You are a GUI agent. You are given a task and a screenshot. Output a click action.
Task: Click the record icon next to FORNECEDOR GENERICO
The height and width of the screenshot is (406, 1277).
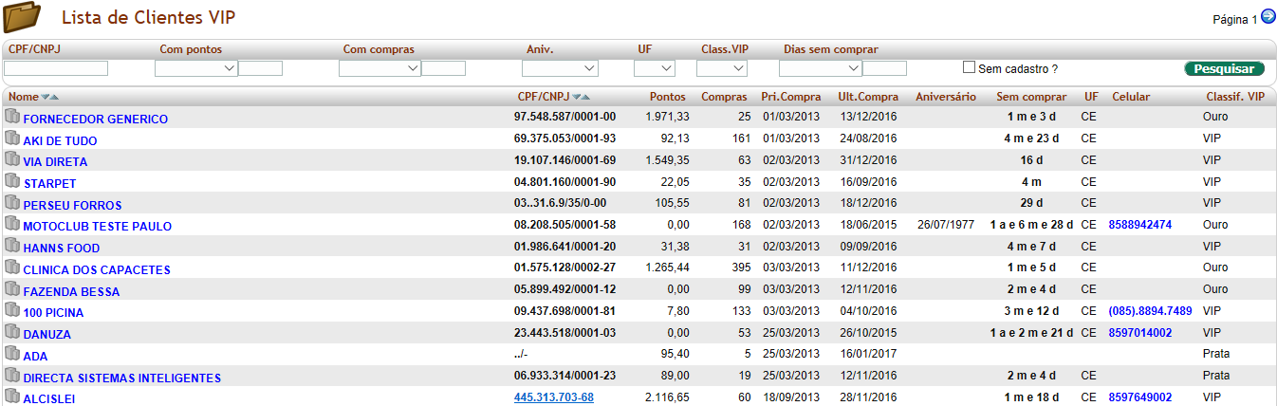point(11,118)
